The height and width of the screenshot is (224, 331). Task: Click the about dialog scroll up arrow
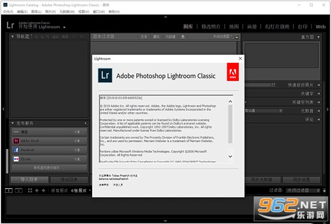point(230,102)
